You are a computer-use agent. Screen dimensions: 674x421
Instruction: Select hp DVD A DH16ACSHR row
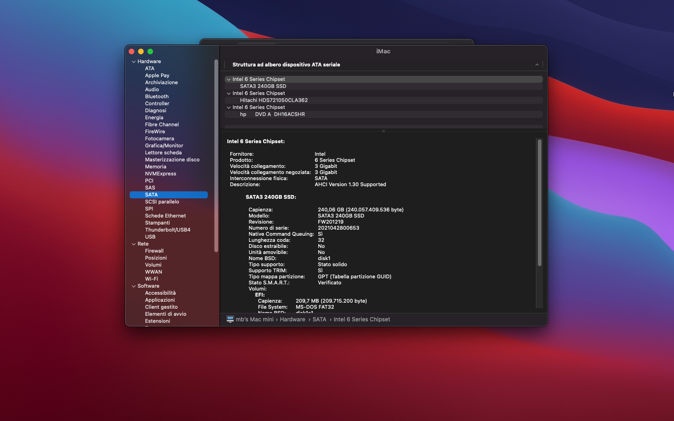383,114
